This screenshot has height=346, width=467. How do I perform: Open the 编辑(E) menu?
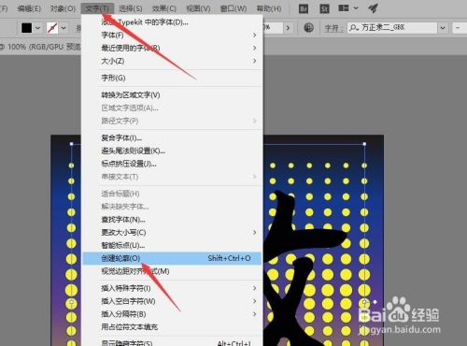pos(29,8)
